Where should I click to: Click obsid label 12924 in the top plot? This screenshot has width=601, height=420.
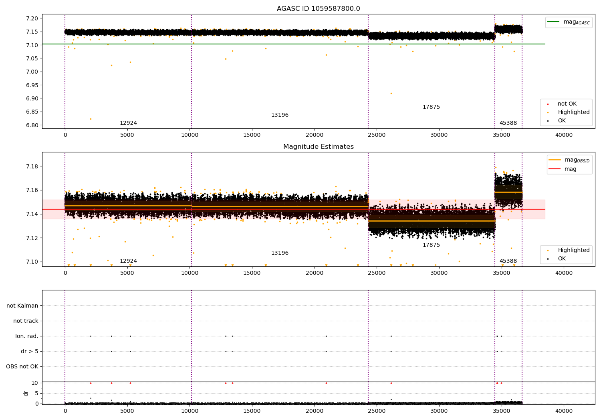click(128, 123)
